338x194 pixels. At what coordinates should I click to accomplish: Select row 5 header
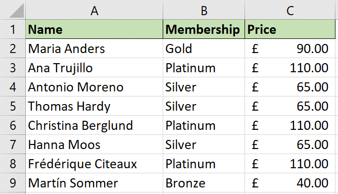tap(13, 106)
